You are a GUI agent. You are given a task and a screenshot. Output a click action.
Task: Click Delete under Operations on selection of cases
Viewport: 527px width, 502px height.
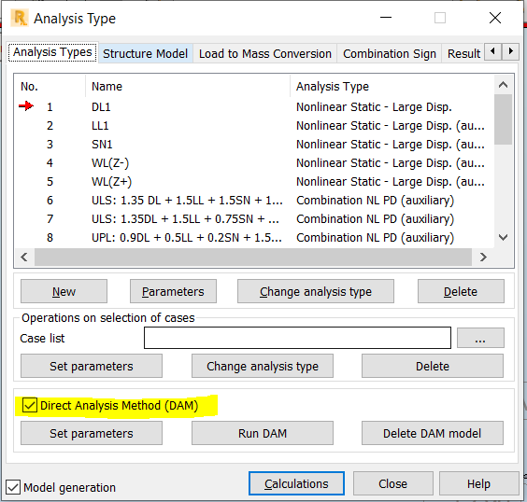coord(433,366)
